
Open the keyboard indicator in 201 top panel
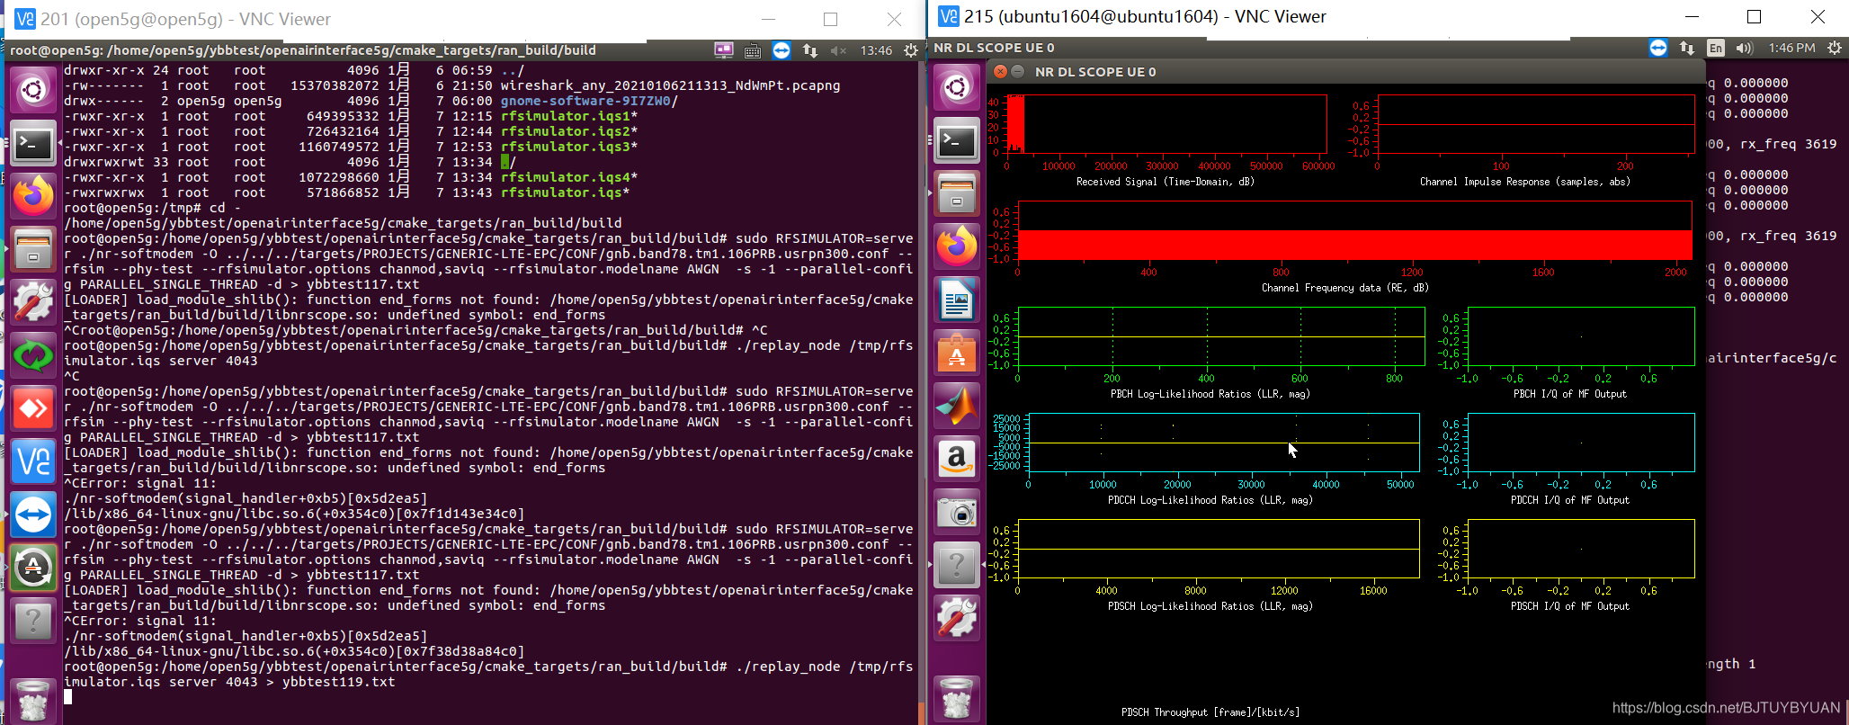(x=753, y=50)
